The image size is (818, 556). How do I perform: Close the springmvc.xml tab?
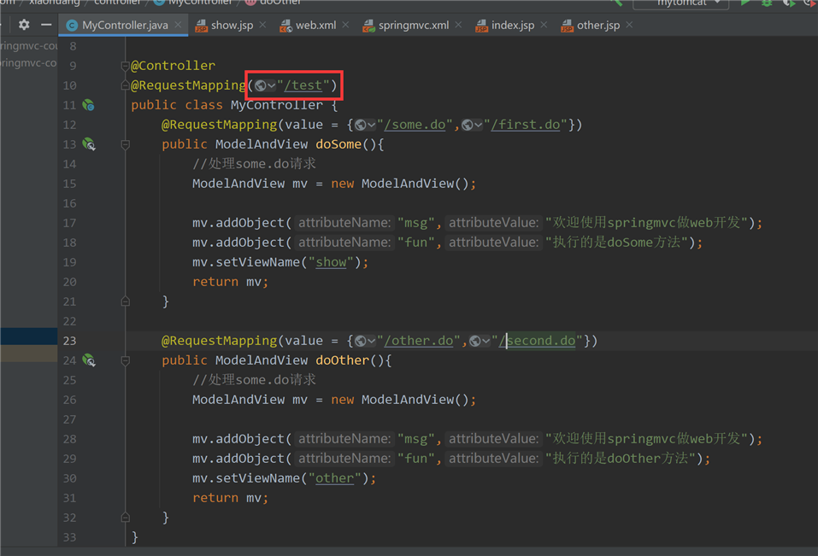pos(458,25)
